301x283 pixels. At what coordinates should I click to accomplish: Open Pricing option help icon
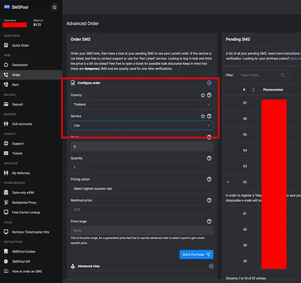tap(209, 179)
